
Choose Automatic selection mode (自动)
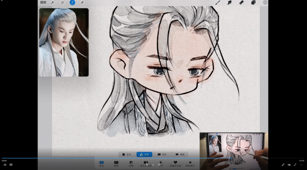(126, 154)
